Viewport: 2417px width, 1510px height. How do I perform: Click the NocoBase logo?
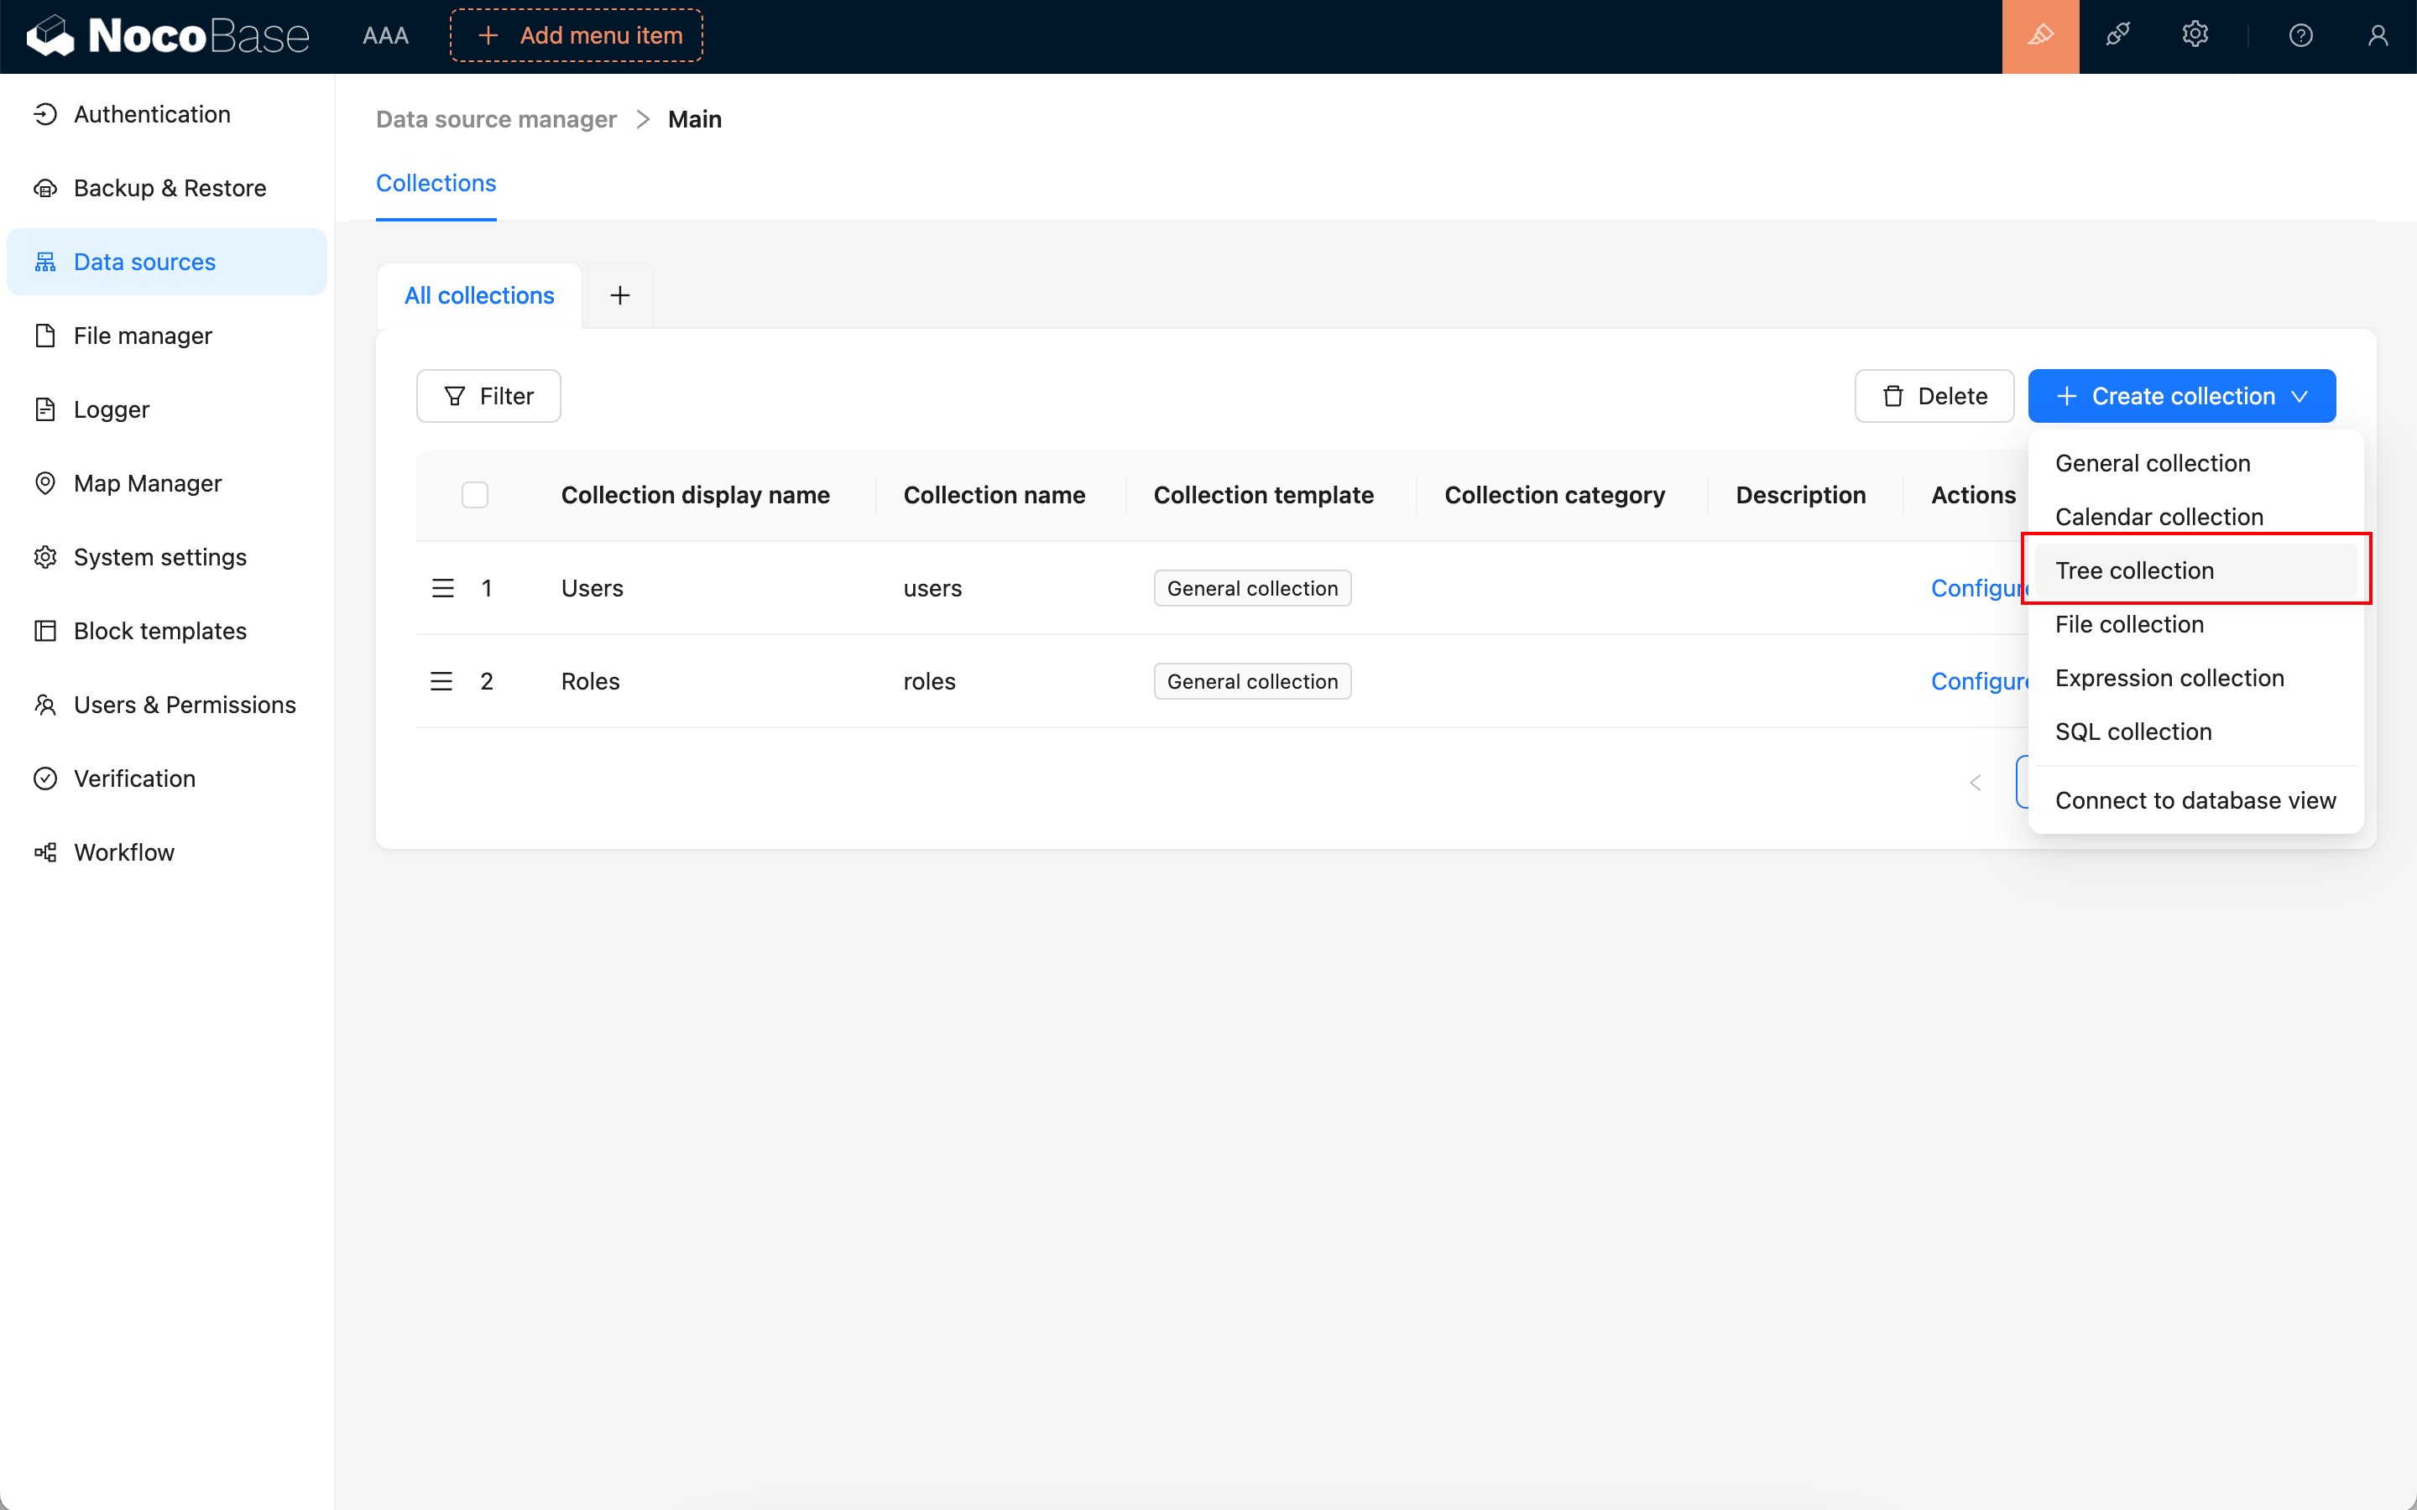click(x=168, y=36)
